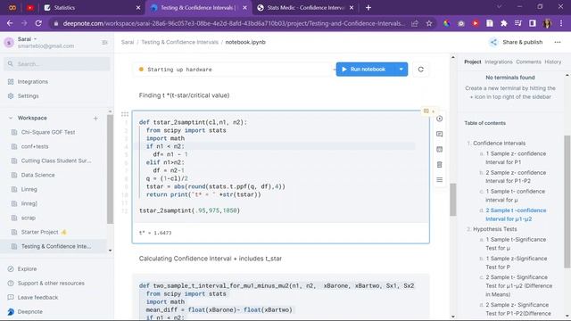Jump to 1 Sample t-confidence interval for μ
This screenshot has height=321, width=571.
(516, 195)
